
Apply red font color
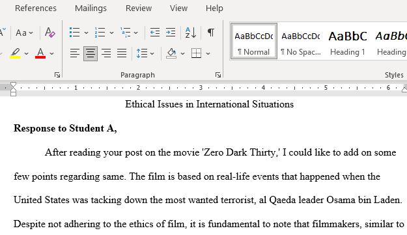click(x=40, y=53)
